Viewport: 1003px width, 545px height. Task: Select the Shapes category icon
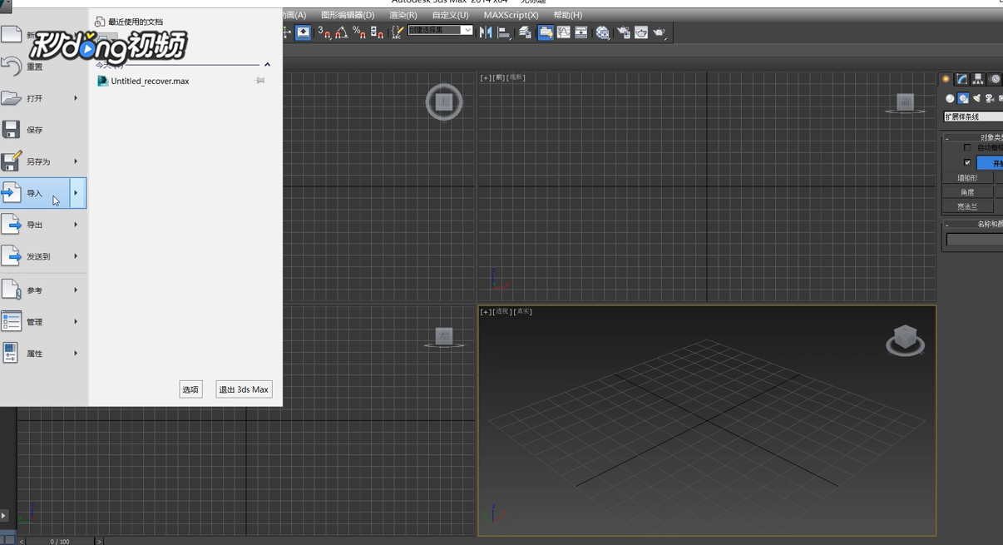pyautogui.click(x=963, y=98)
